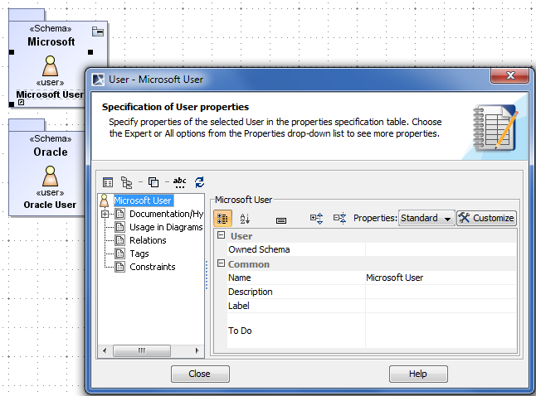Image resolution: width=536 pixels, height=396 pixels.
Task: Click the panel splitter handle dots
Action: click(x=207, y=275)
